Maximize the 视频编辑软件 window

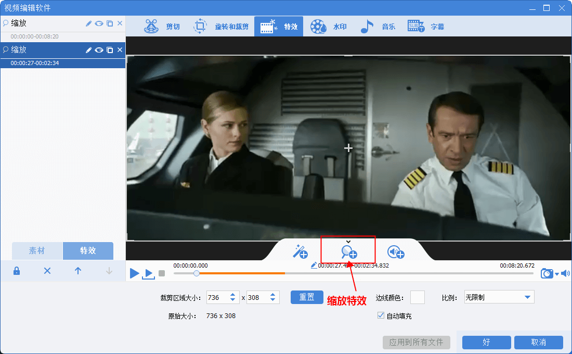pyautogui.click(x=547, y=8)
